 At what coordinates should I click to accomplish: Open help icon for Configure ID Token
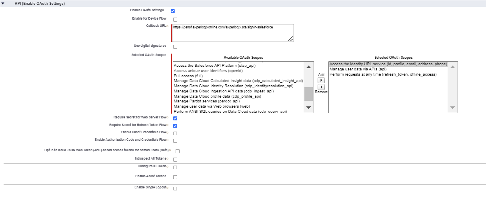pyautogui.click(x=167, y=166)
